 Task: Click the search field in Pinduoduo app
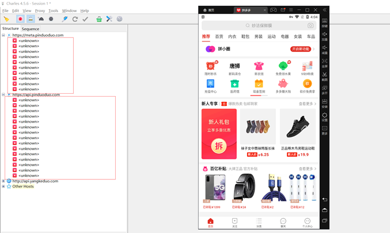click(259, 25)
